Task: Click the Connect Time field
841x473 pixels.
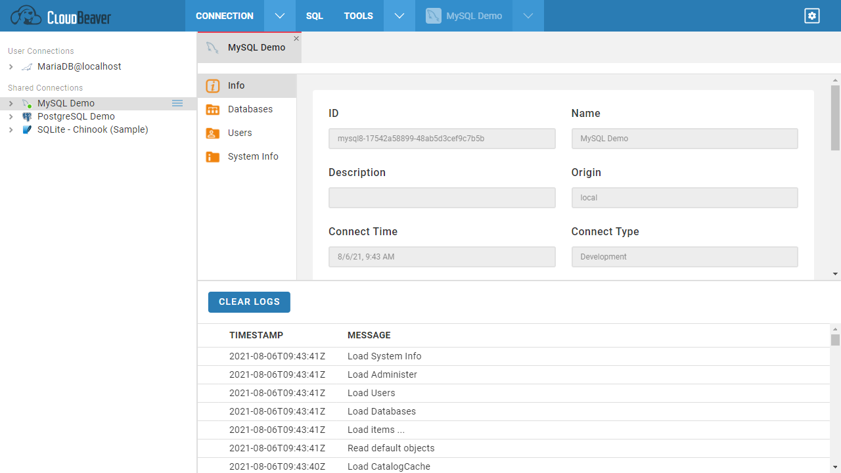Action: [442, 257]
